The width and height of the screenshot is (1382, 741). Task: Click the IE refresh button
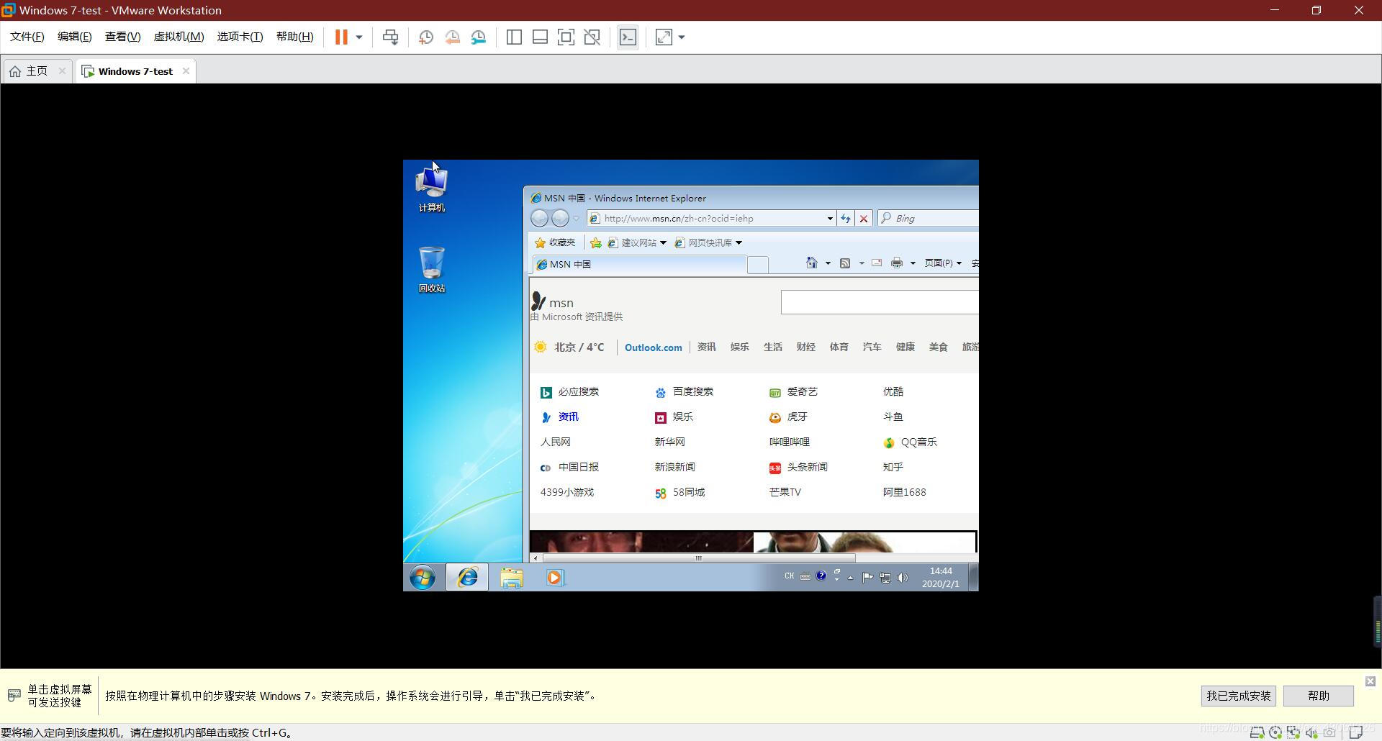tap(846, 218)
